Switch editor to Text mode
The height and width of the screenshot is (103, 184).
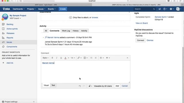53,85
